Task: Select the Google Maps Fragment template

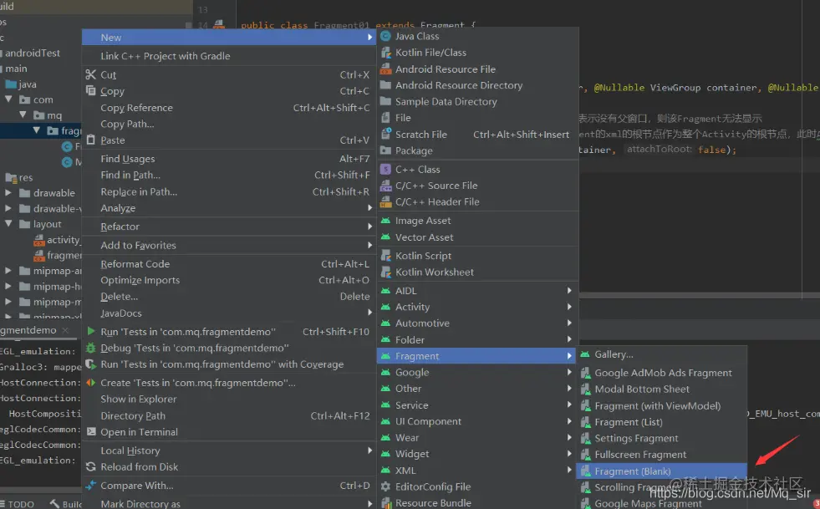Action: [661, 503]
